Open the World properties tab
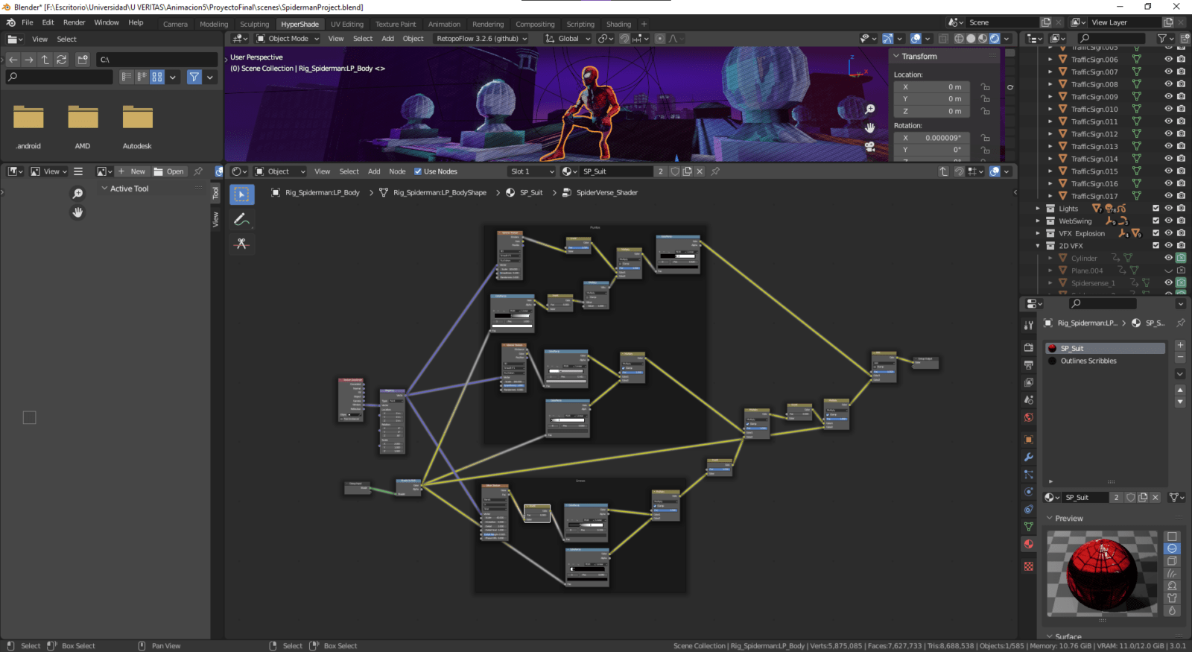Viewport: 1192px width, 652px height. 1029,417
